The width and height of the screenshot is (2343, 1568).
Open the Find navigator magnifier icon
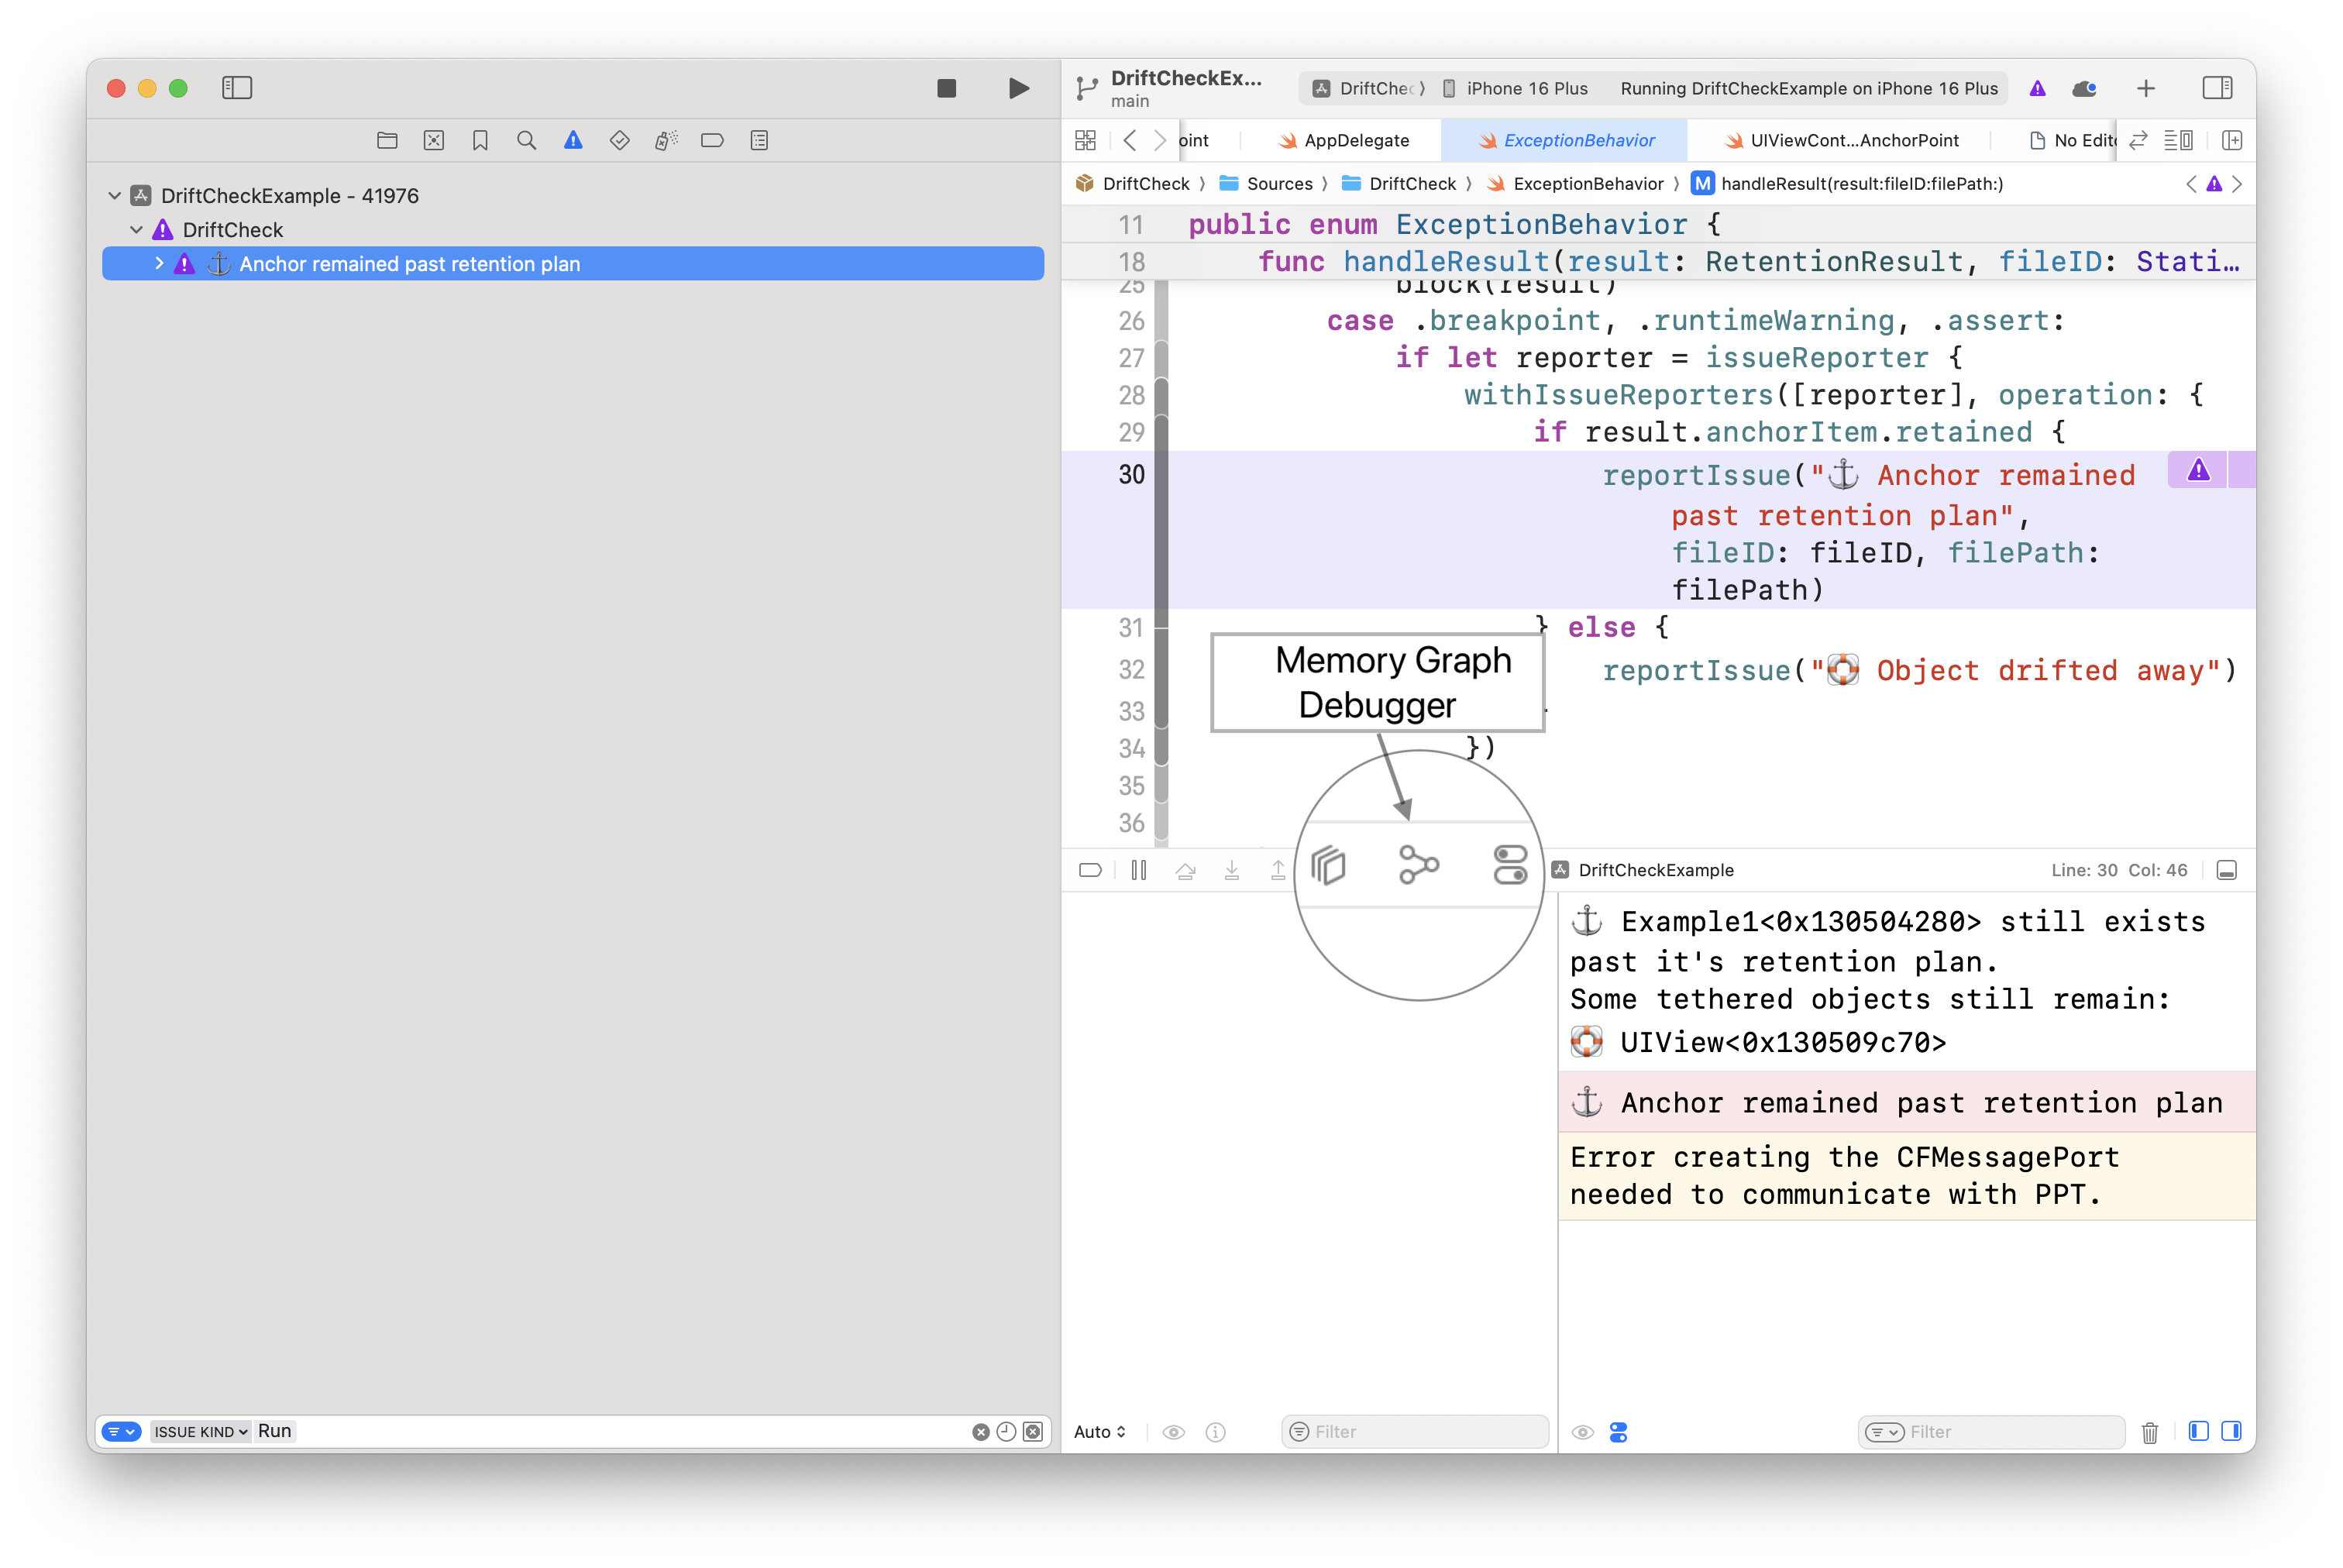526,141
